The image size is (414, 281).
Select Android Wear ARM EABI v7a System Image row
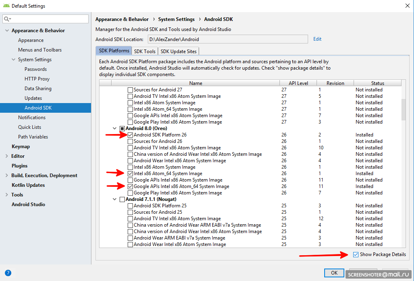pyautogui.click(x=250, y=238)
